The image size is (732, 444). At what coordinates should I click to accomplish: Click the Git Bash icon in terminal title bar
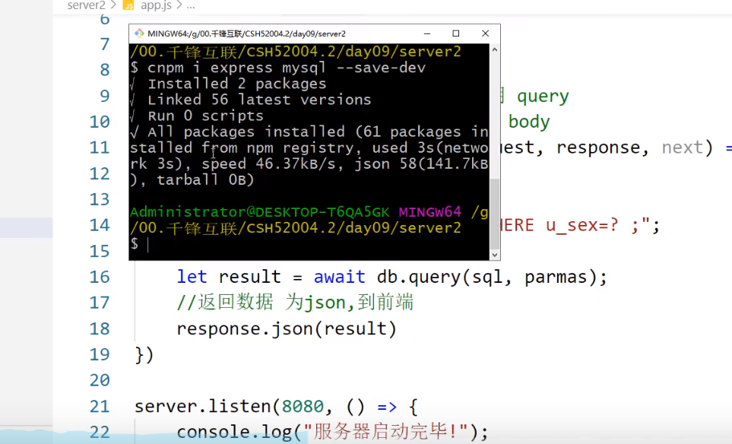pos(139,33)
